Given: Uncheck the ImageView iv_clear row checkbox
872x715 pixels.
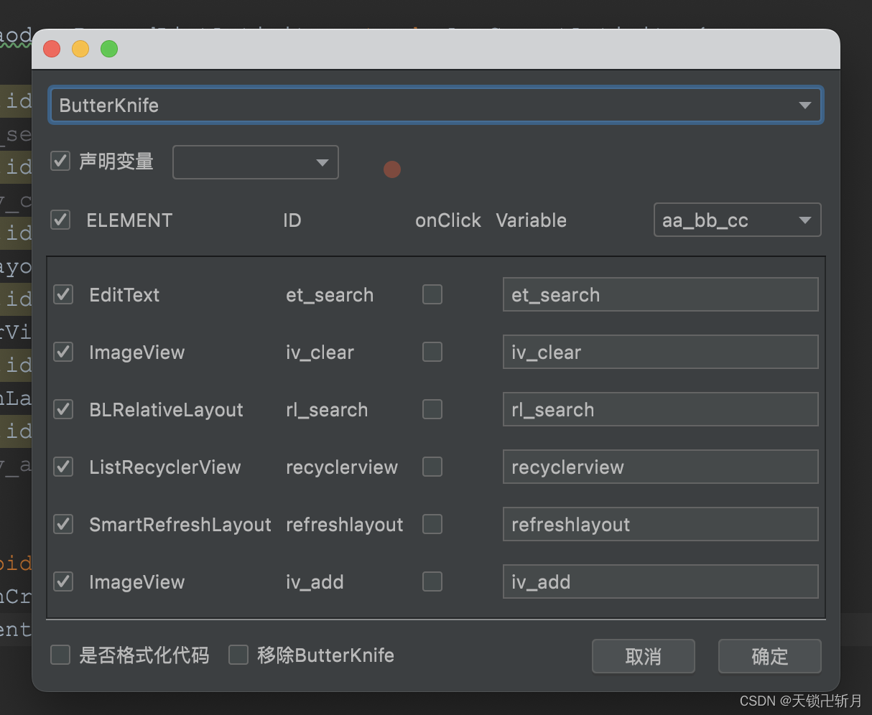Looking at the screenshot, I should click(62, 352).
